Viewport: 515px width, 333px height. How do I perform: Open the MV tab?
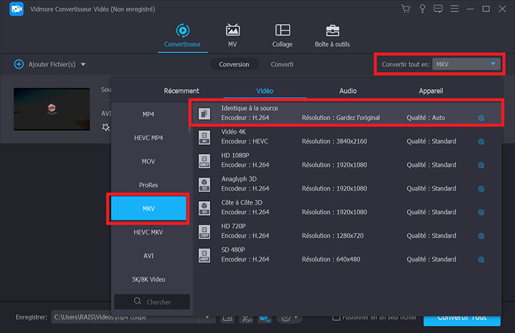click(x=232, y=36)
